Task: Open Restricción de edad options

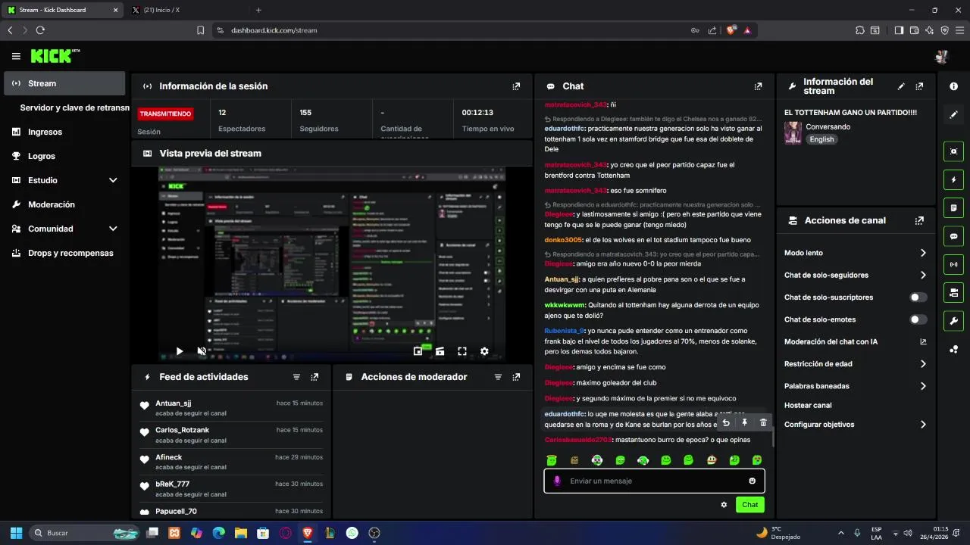Action: click(855, 364)
